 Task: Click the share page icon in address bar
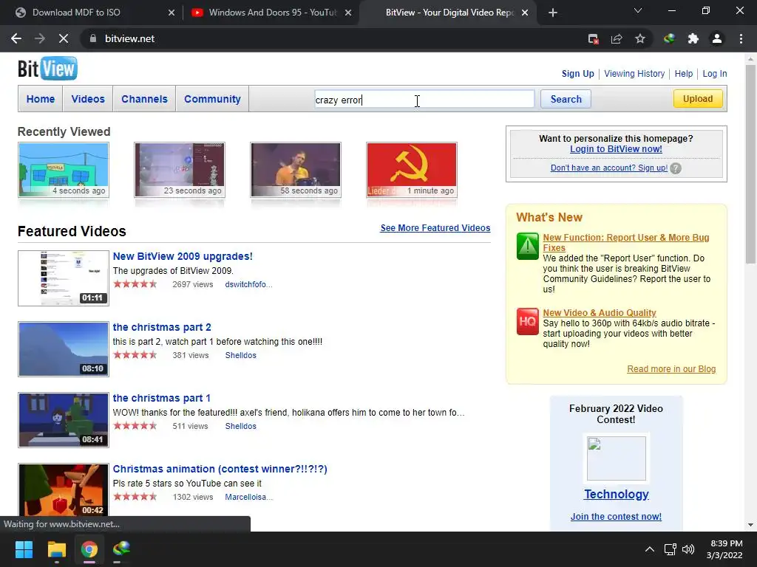tap(617, 38)
